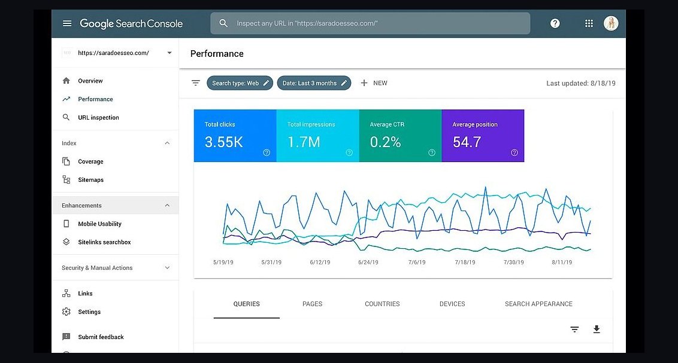Click the NEW filter button
678x363 pixels.
(374, 83)
